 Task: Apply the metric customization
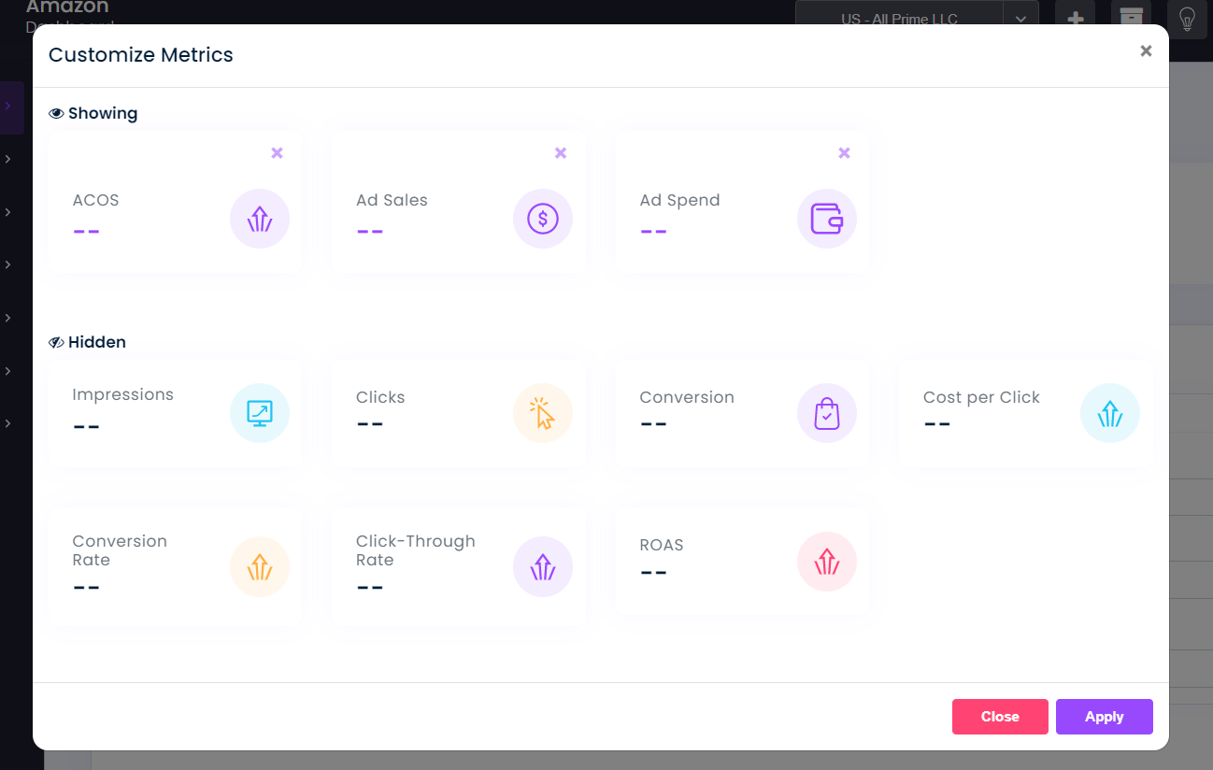coord(1105,717)
